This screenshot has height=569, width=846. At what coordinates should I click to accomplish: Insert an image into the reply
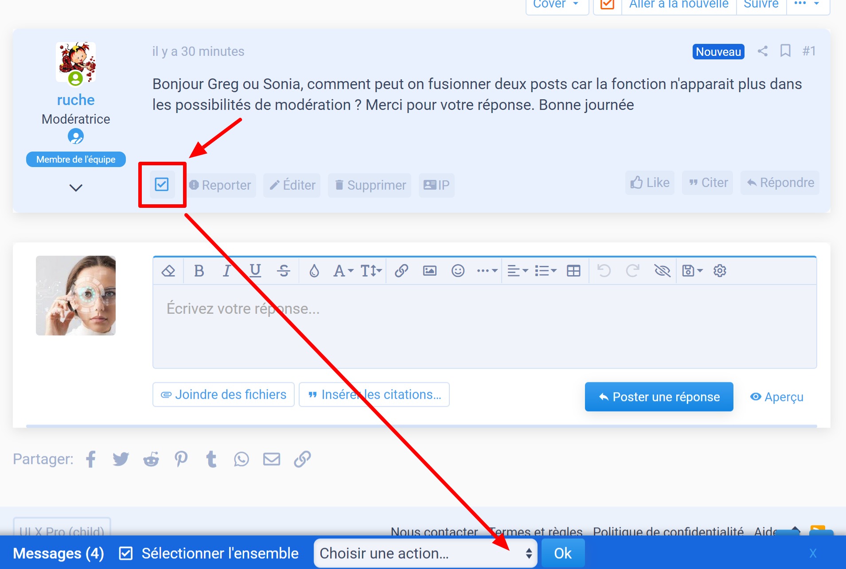[x=429, y=270]
